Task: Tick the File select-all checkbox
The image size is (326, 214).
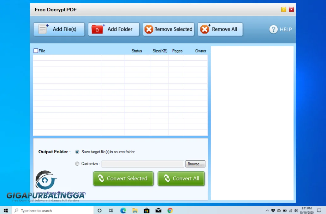Action: [36, 51]
